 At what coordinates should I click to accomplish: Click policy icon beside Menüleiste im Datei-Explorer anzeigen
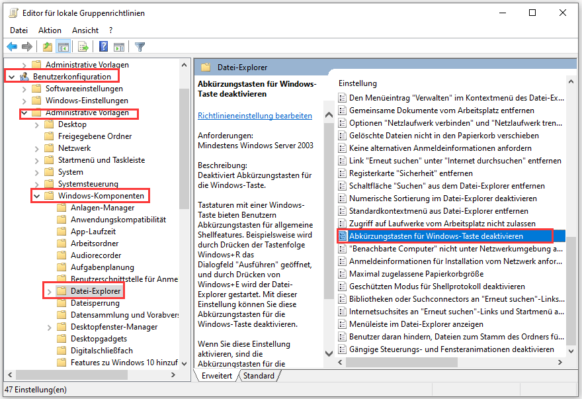(342, 324)
